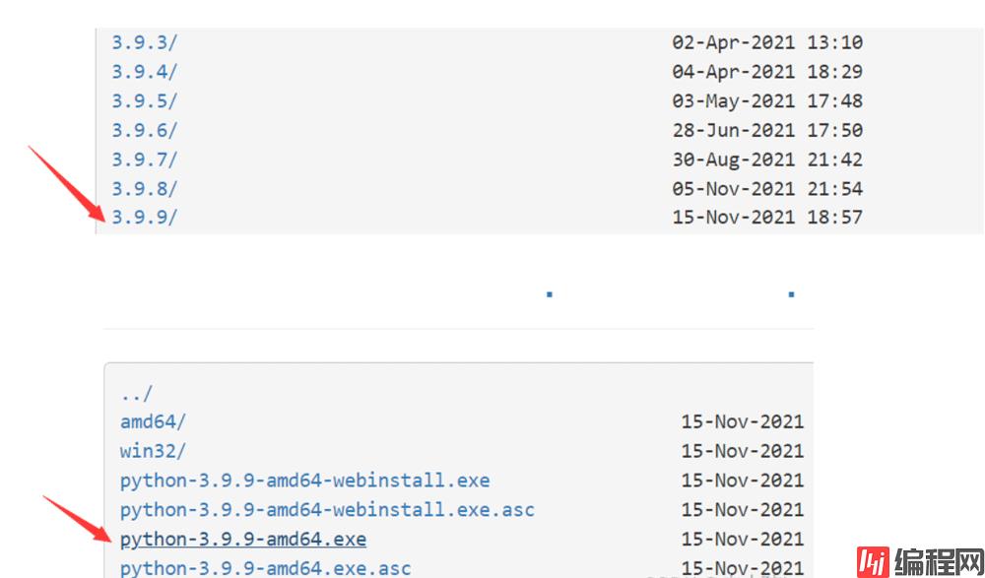This screenshot has height=578, width=985.
Task: Download the python-3.9.9-amd64.exe installer
Action: coord(243,540)
